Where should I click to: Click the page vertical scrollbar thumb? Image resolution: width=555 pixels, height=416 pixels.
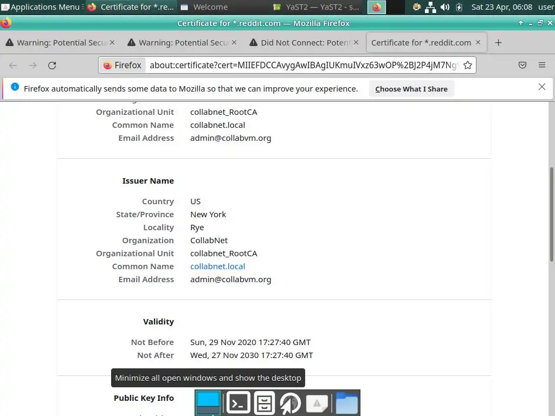pyautogui.click(x=551, y=214)
